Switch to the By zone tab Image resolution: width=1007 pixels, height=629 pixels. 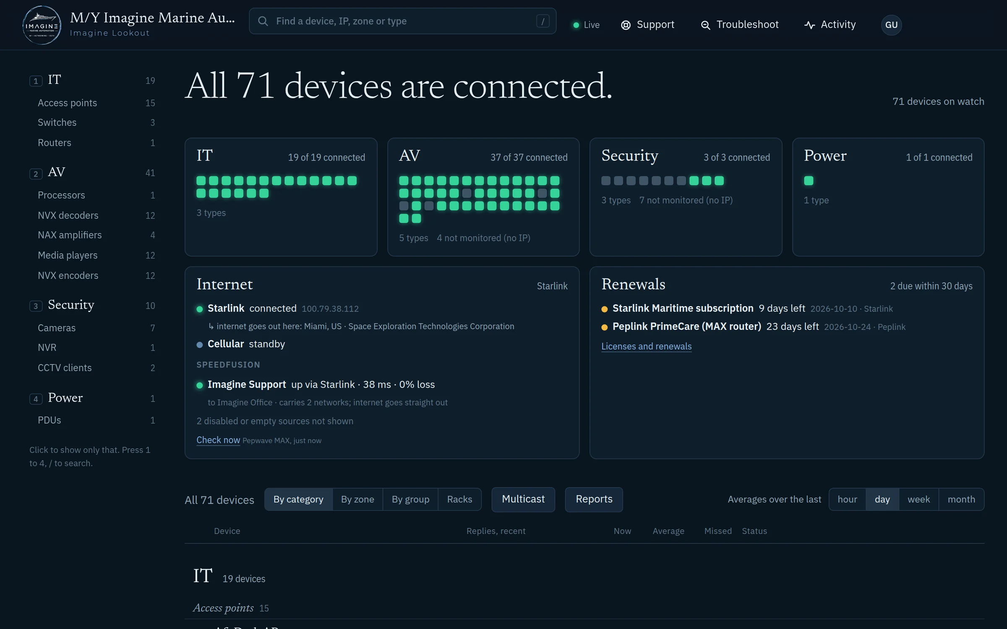357,499
